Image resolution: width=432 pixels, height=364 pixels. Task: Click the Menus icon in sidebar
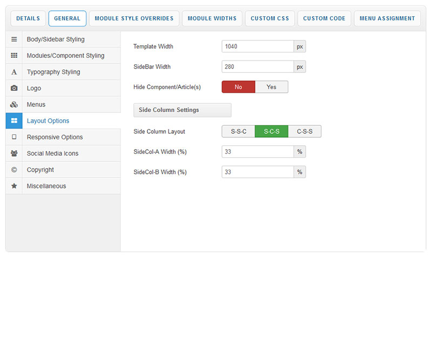14,104
